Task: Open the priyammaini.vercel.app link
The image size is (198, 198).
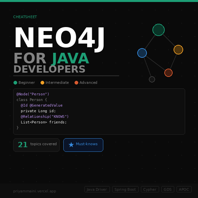Action: tap(35, 191)
